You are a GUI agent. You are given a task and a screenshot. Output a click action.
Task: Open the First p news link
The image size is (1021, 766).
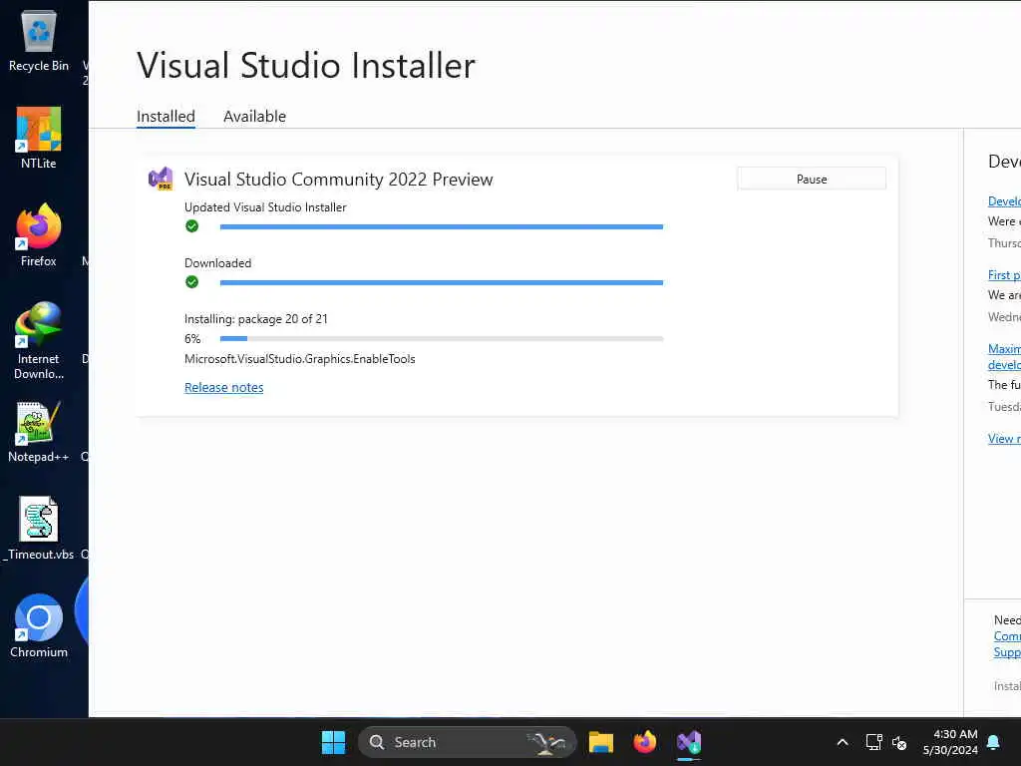[x=1004, y=275]
